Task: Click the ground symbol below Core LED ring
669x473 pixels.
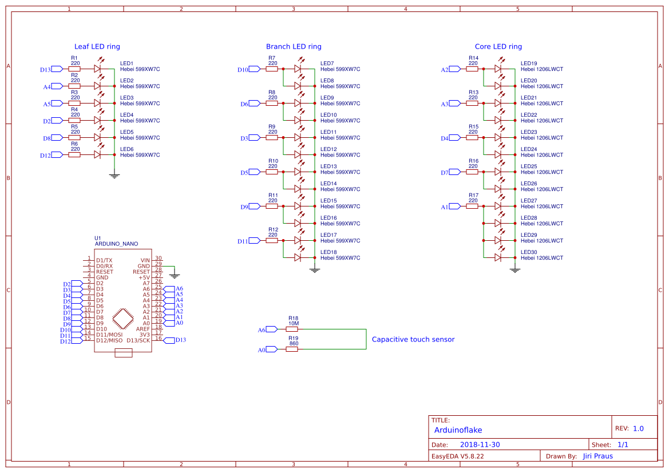Action: coord(515,271)
